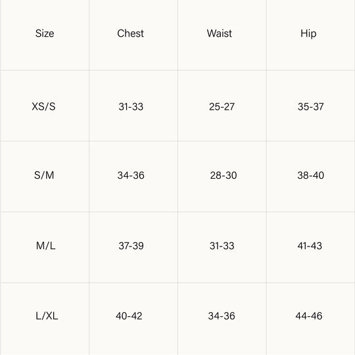Select the S/M size row label
This screenshot has width=355, height=355.
tap(44, 176)
